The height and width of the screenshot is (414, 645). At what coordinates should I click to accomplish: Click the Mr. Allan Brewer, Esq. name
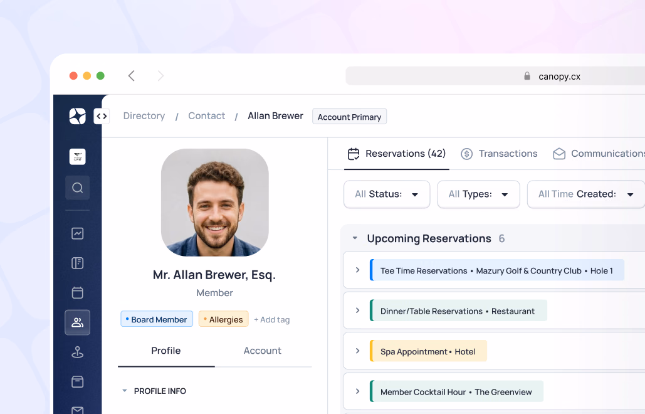coord(214,275)
